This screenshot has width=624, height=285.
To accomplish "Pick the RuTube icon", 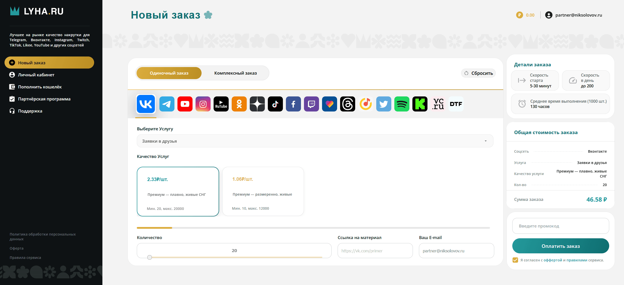I will 221,104.
